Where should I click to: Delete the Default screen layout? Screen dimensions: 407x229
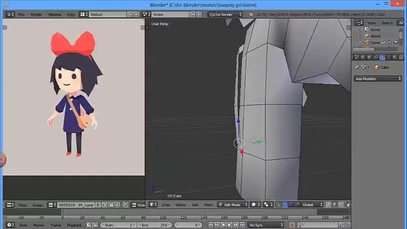pyautogui.click(x=136, y=14)
